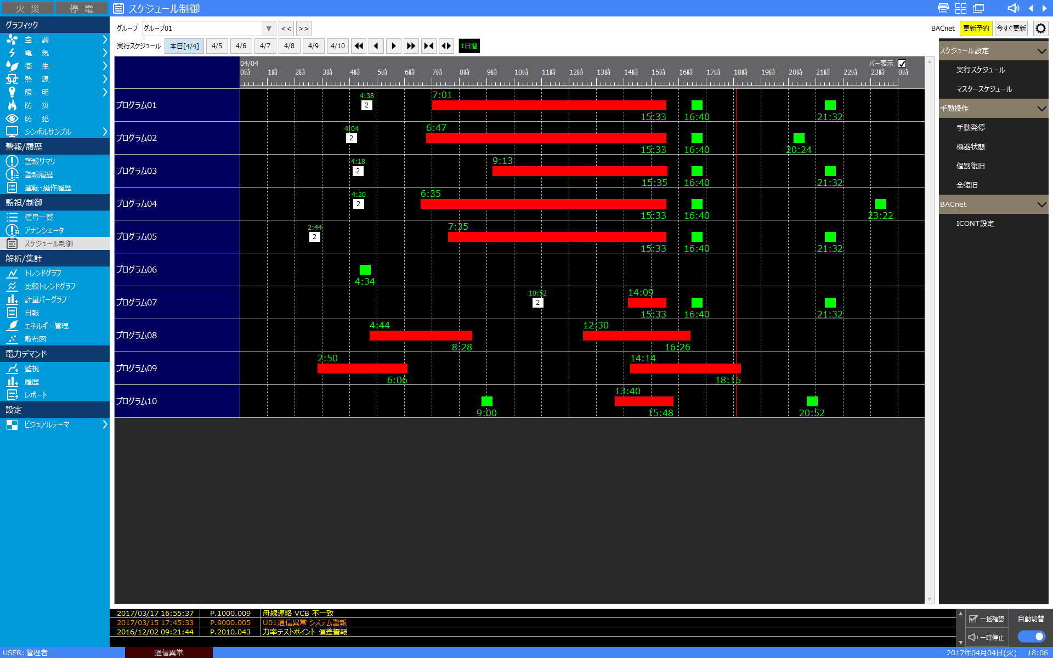
Task: Open 電力デマンド レポート report
Action: point(55,395)
